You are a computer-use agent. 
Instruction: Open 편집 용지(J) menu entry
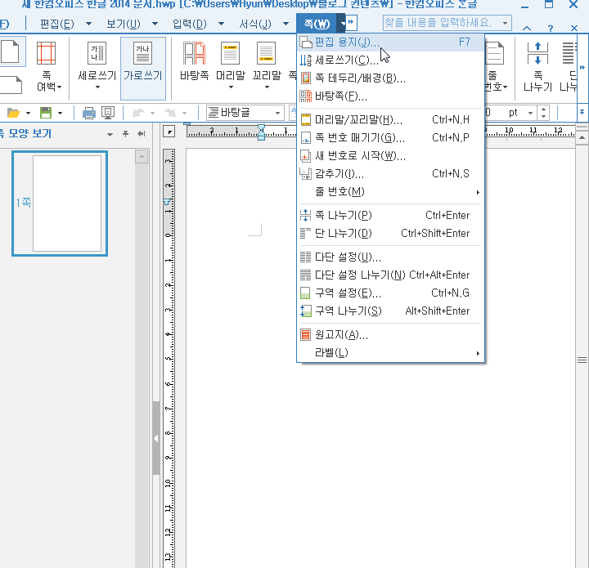click(x=390, y=42)
